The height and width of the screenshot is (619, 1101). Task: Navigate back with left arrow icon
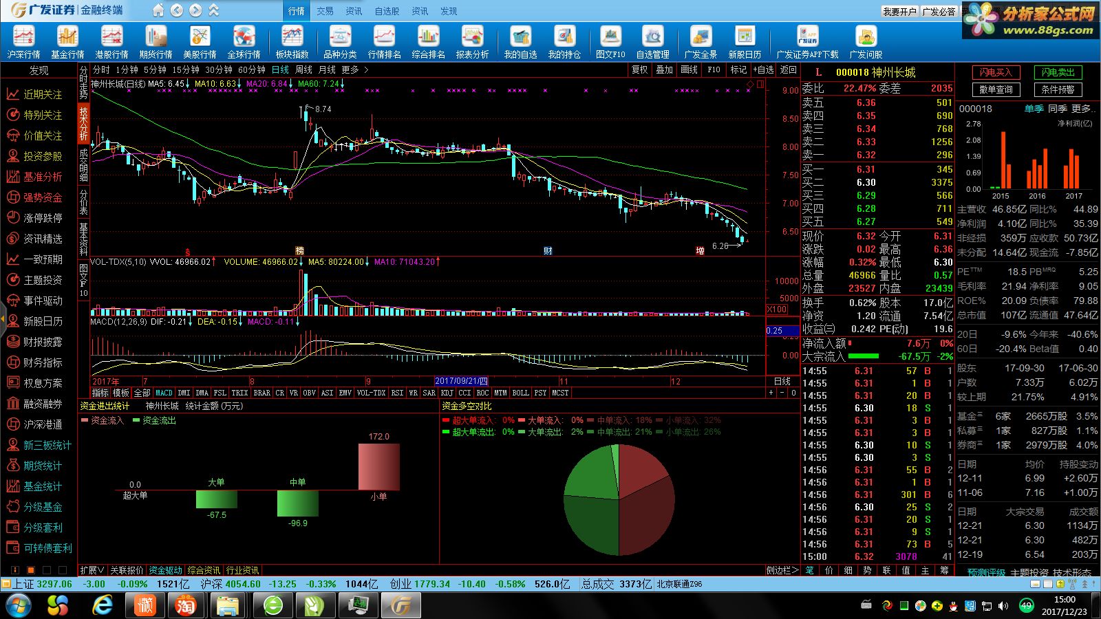click(x=177, y=10)
